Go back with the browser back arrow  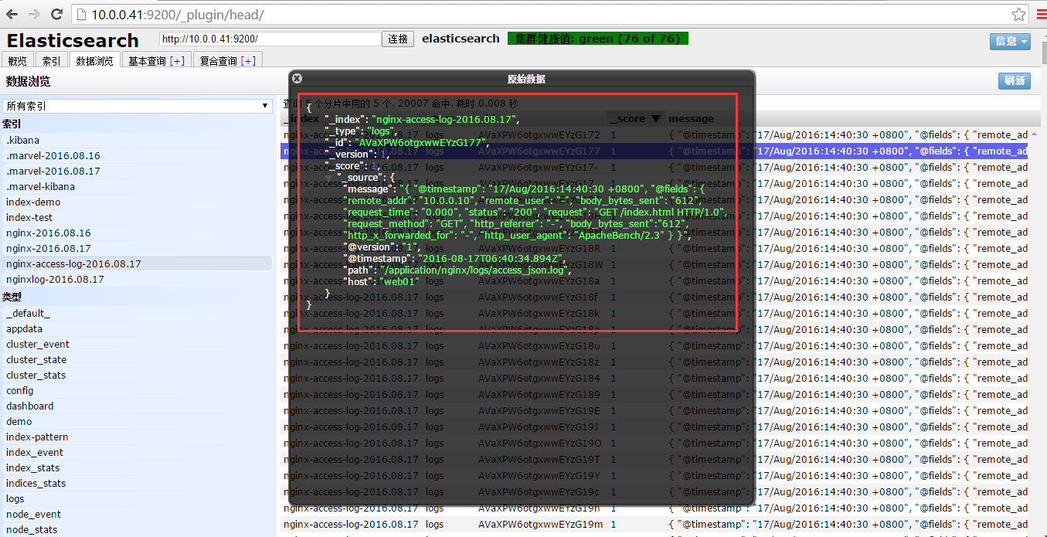pyautogui.click(x=13, y=14)
